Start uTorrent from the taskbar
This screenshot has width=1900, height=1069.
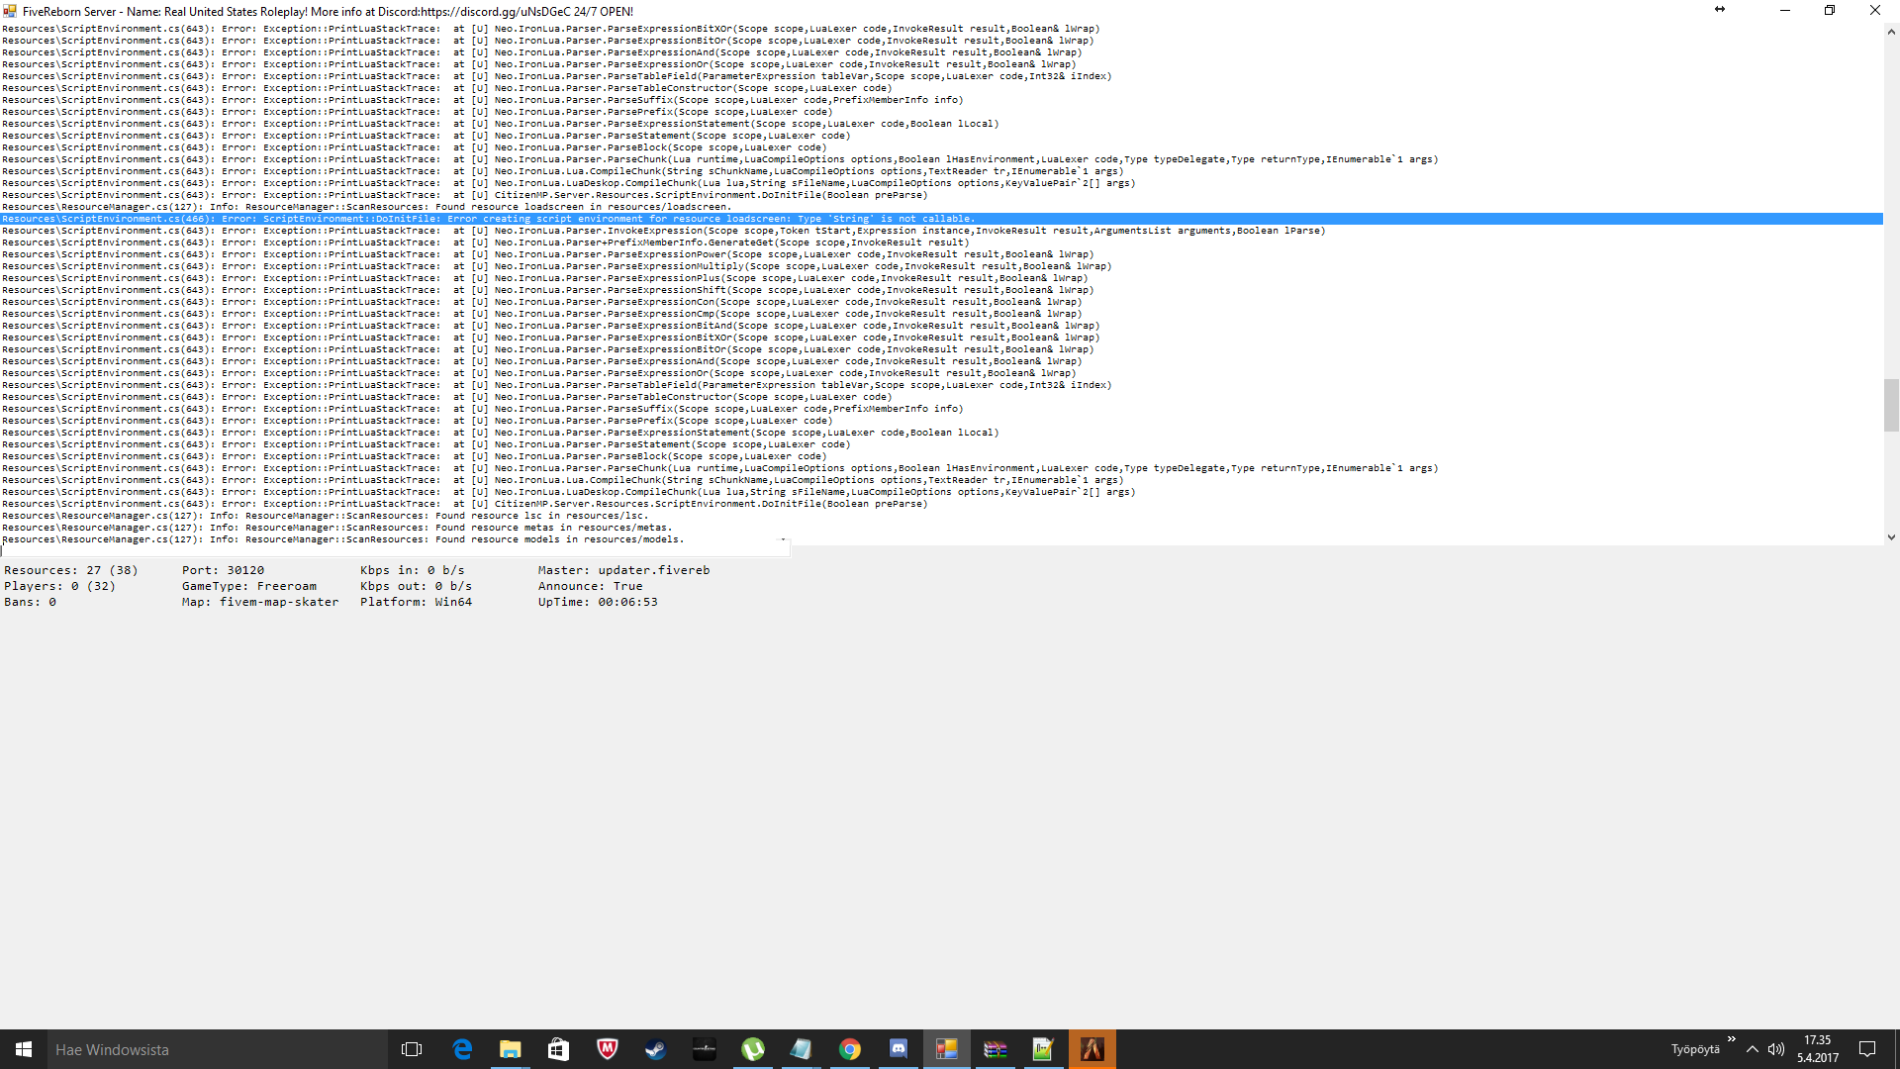tap(754, 1049)
